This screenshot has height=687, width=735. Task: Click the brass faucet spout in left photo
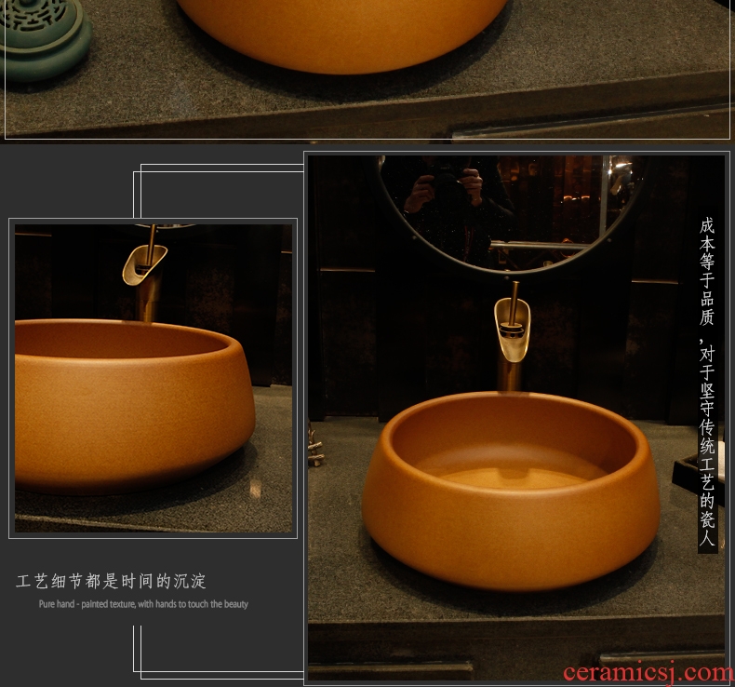[x=144, y=264]
